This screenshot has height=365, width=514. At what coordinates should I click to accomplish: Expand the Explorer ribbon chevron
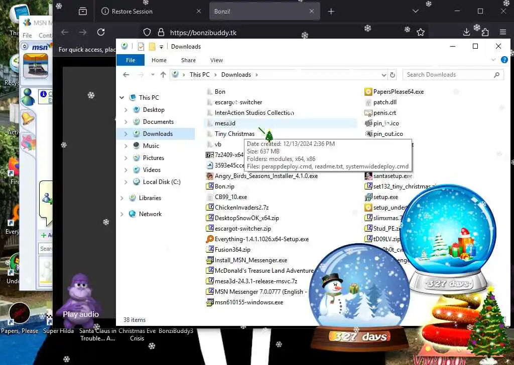point(493,60)
